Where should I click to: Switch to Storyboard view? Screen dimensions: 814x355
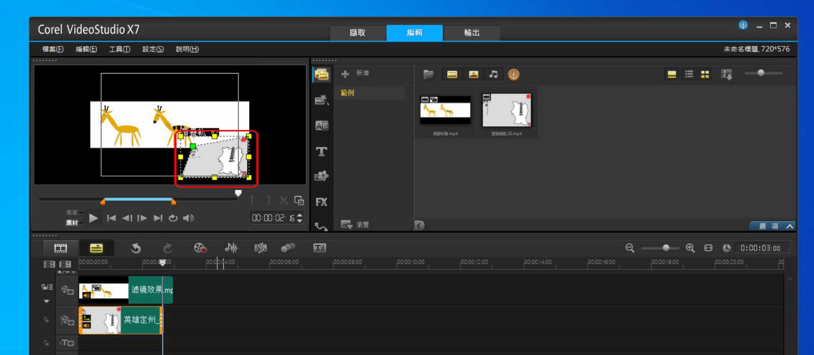click(61, 248)
